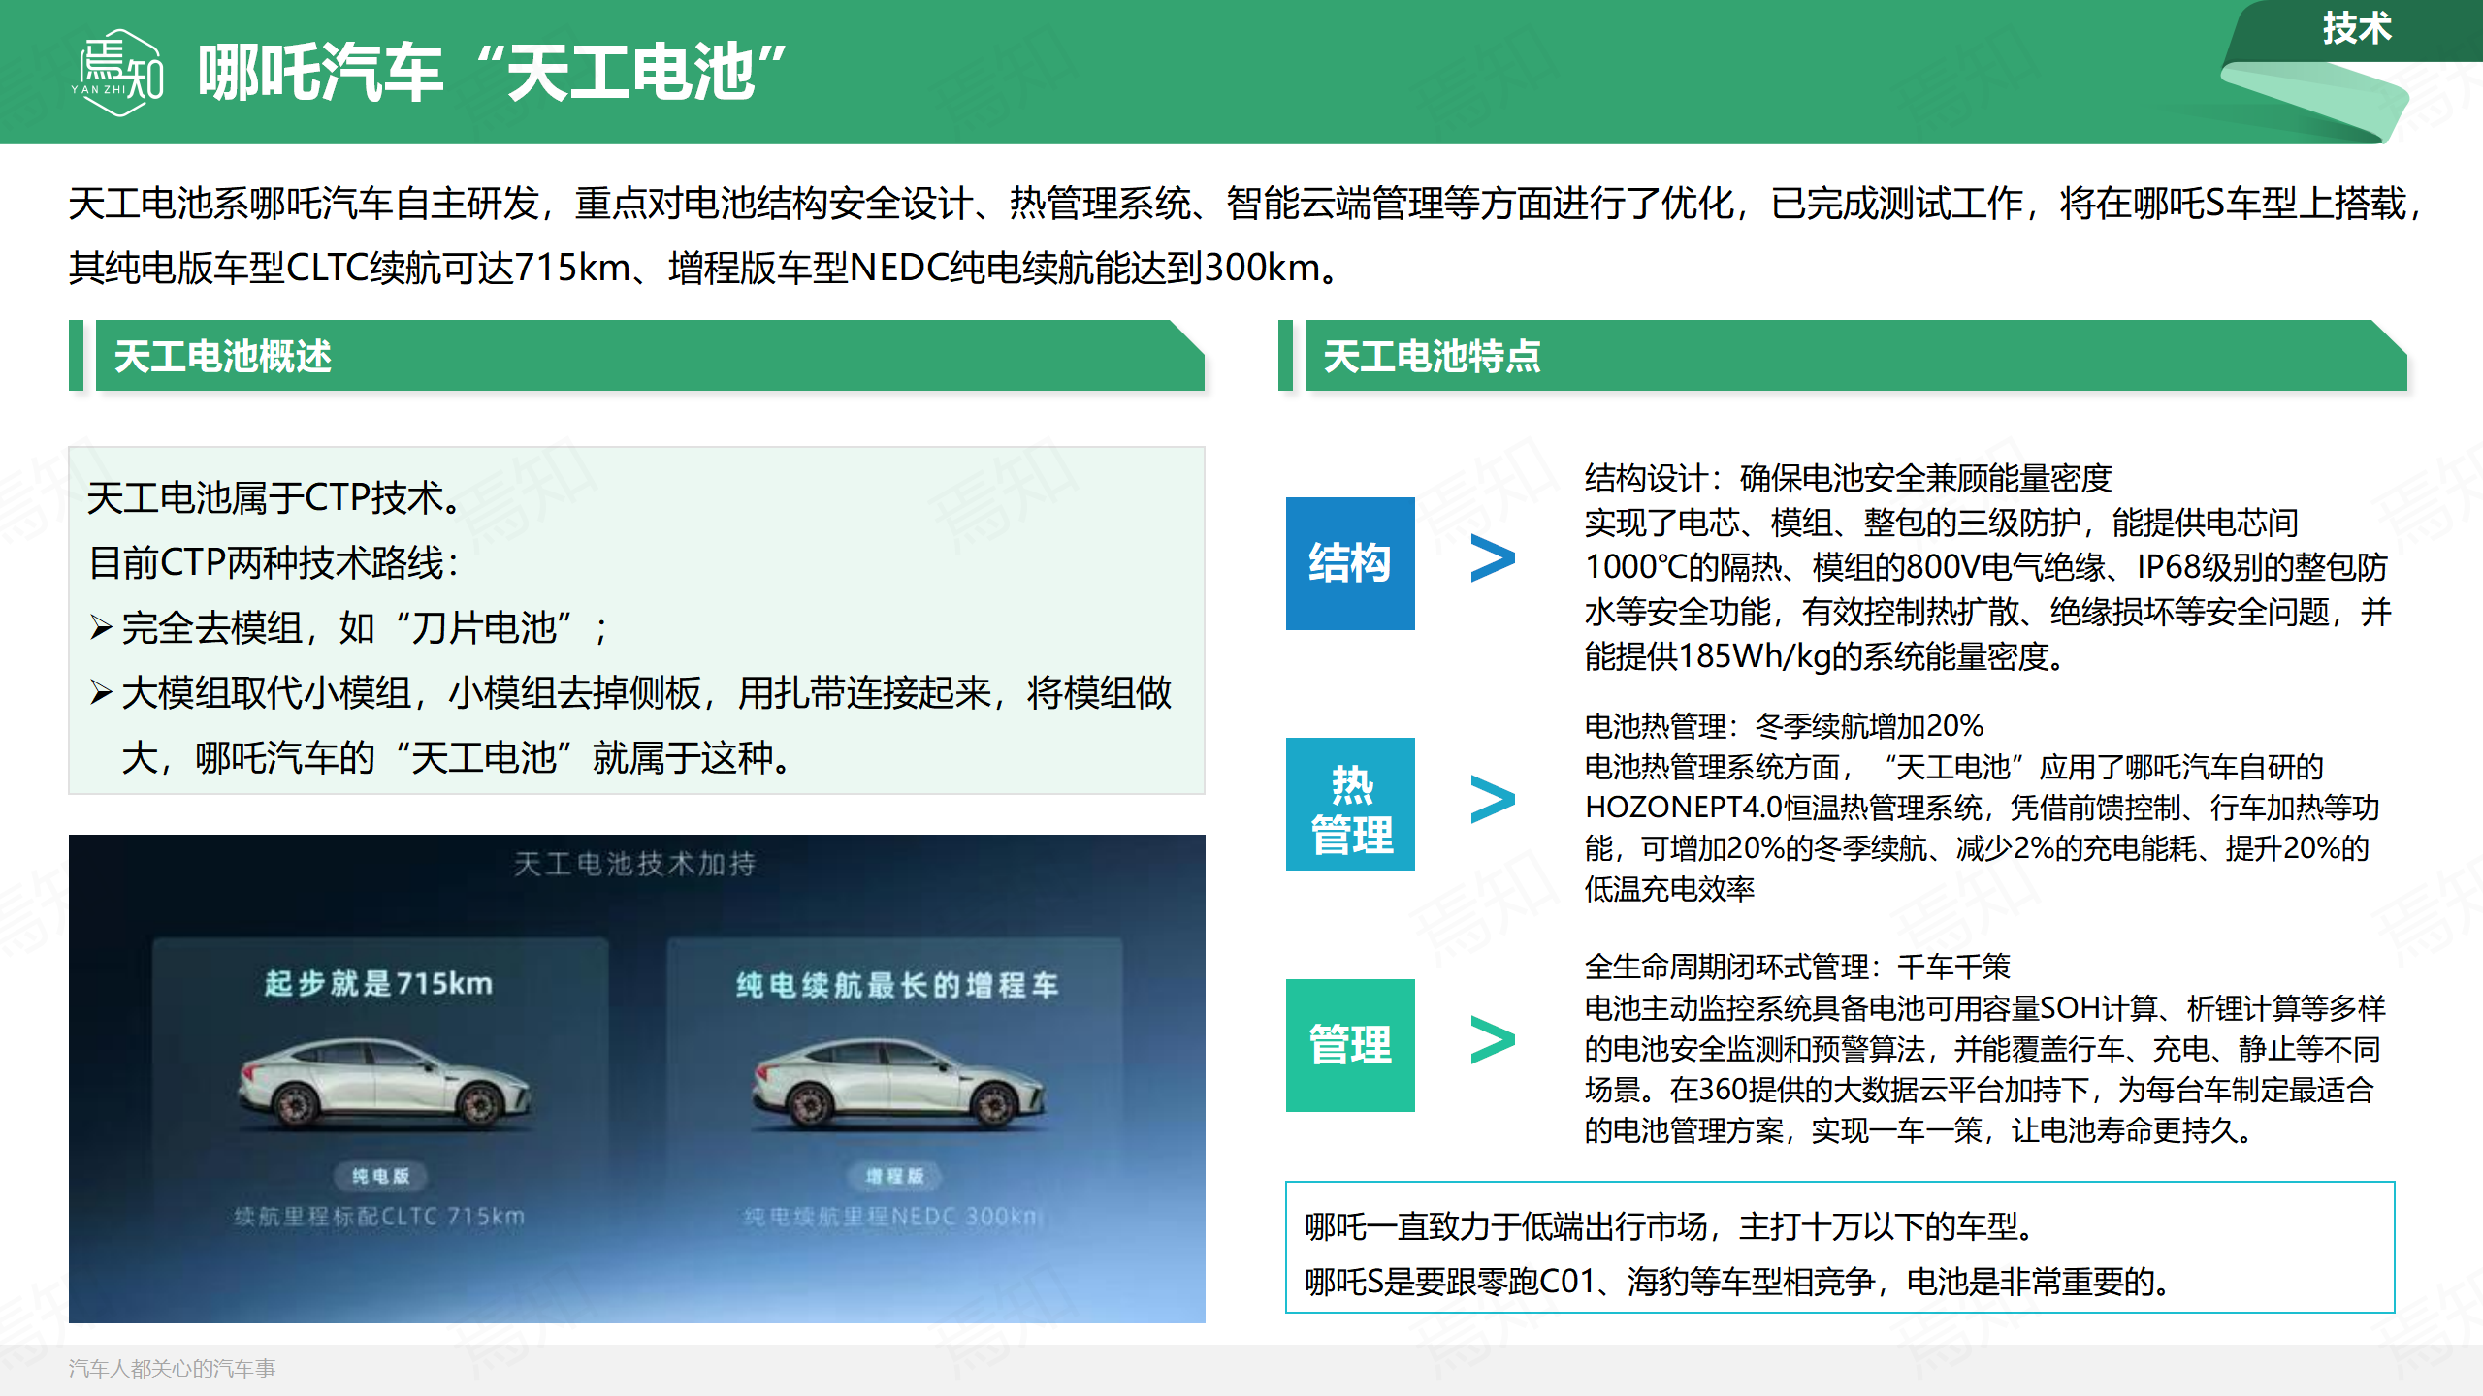Click the line starting 大模组取代小模组

coord(647,693)
